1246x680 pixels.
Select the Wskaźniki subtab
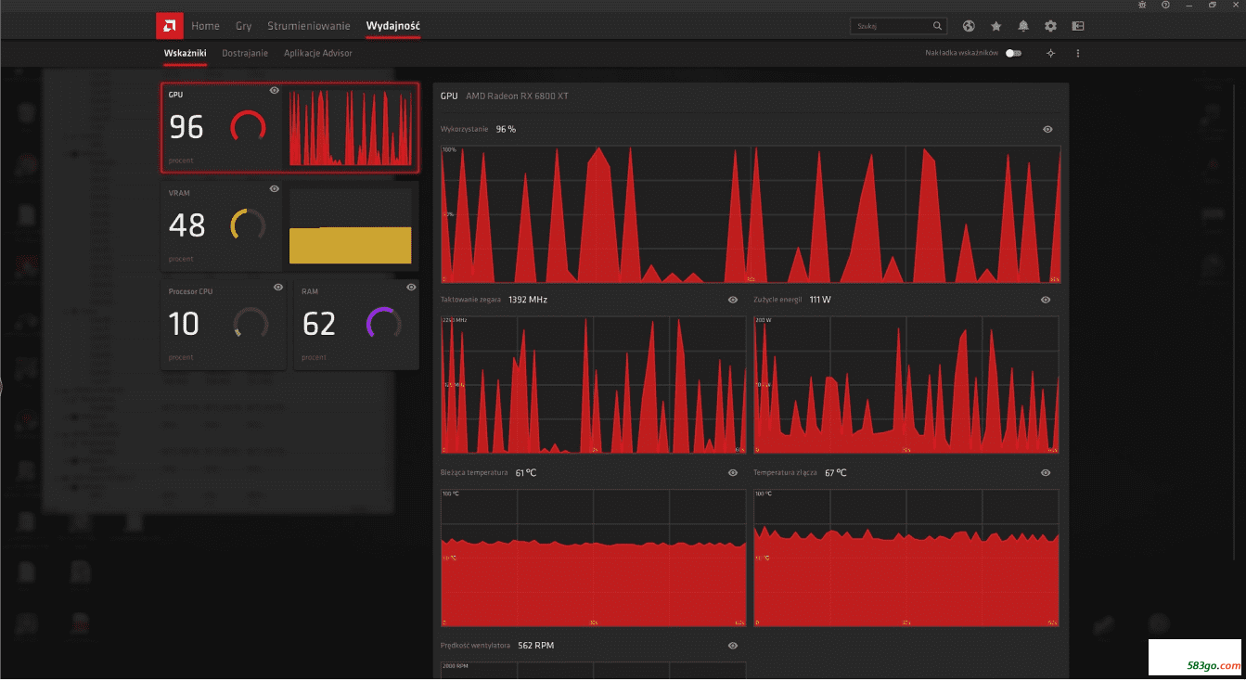pyautogui.click(x=185, y=53)
